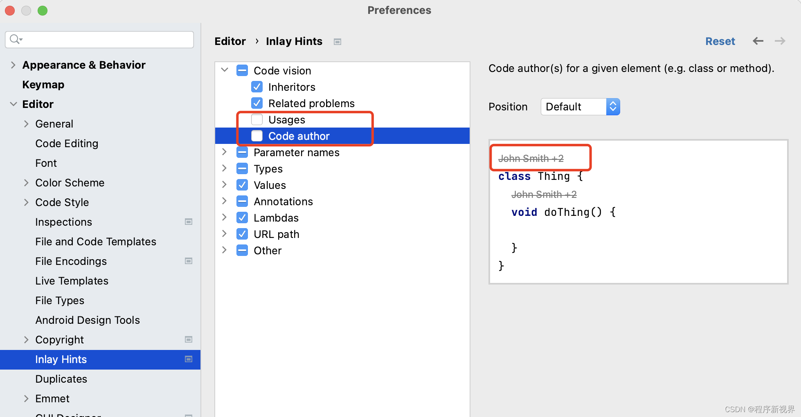Collapse the Code vision group

click(x=225, y=70)
